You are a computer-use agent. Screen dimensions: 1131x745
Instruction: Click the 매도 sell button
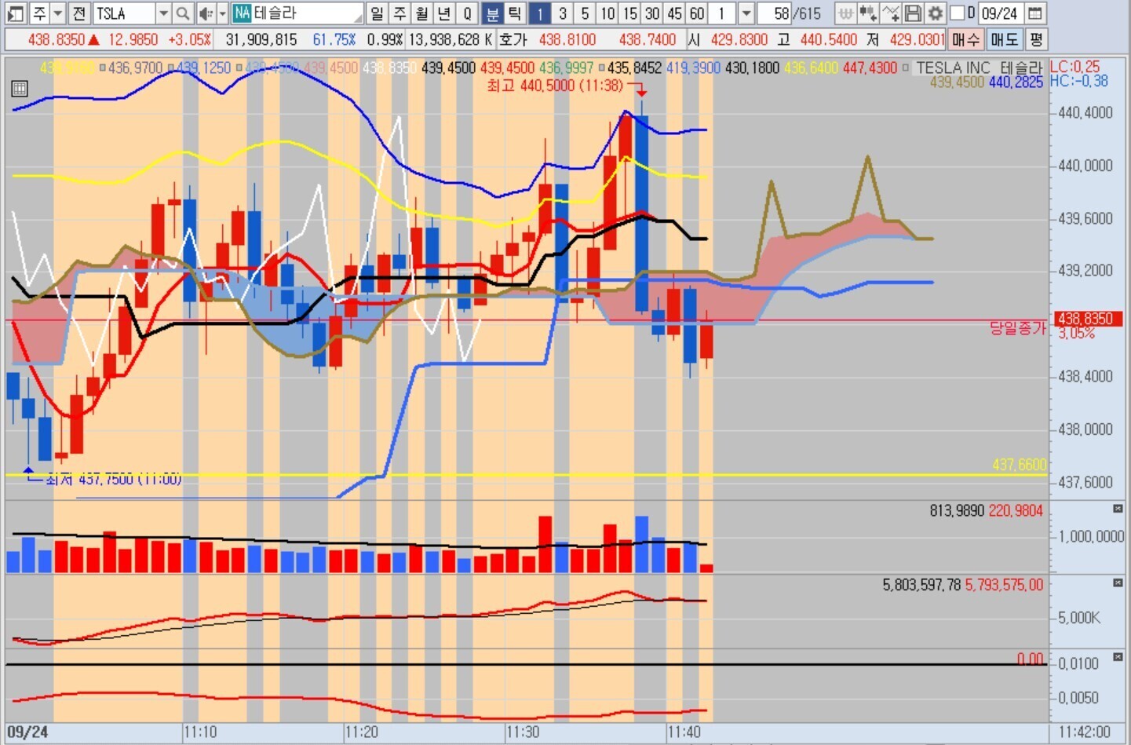coord(1004,39)
